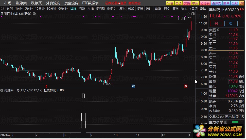Viewport: 246px width, 139px height.
Task: Switch to 1分钟 chart period
Action: tap(19, 8)
